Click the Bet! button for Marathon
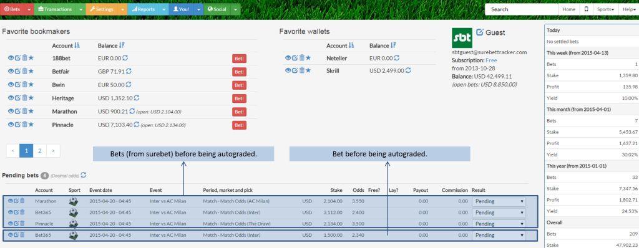The height and width of the screenshot is (248, 639). pos(239,112)
